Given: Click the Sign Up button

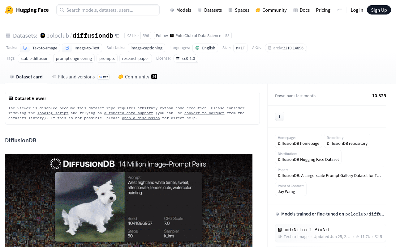Looking at the screenshot, I should pyautogui.click(x=379, y=10).
